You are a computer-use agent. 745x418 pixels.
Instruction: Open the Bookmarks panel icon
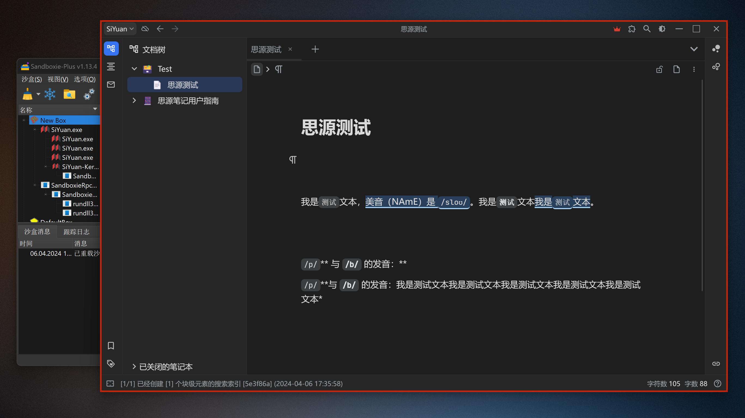click(111, 346)
